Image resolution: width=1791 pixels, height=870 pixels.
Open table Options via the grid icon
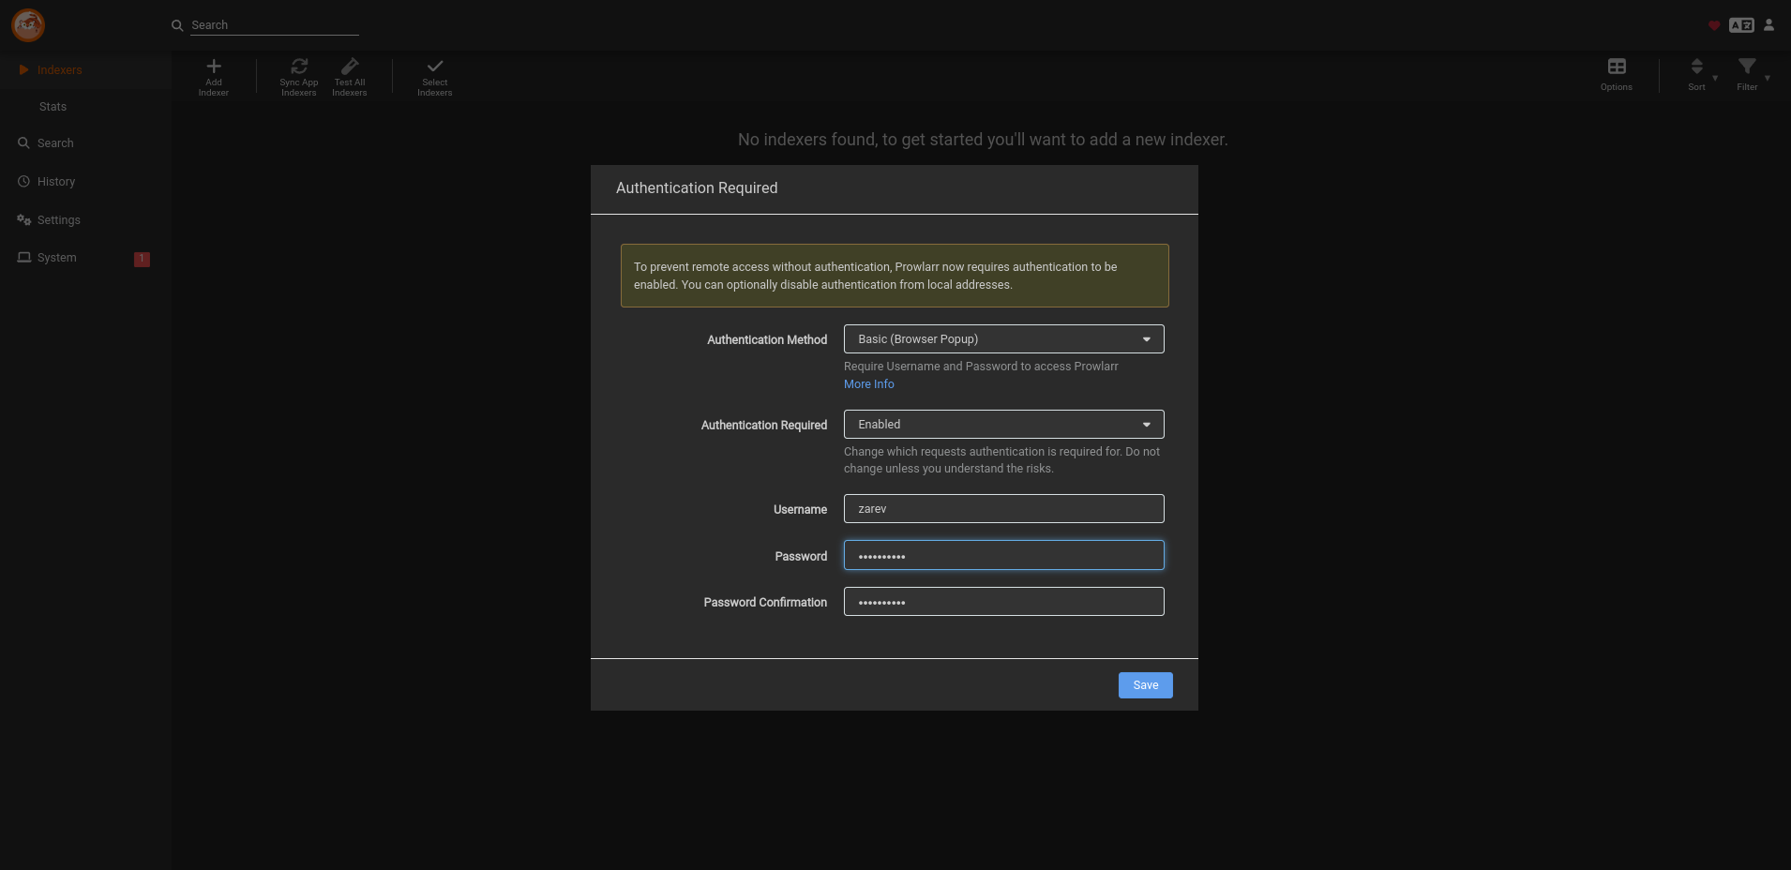point(1616,67)
